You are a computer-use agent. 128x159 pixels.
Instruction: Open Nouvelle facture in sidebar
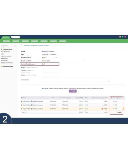coord(6,52)
